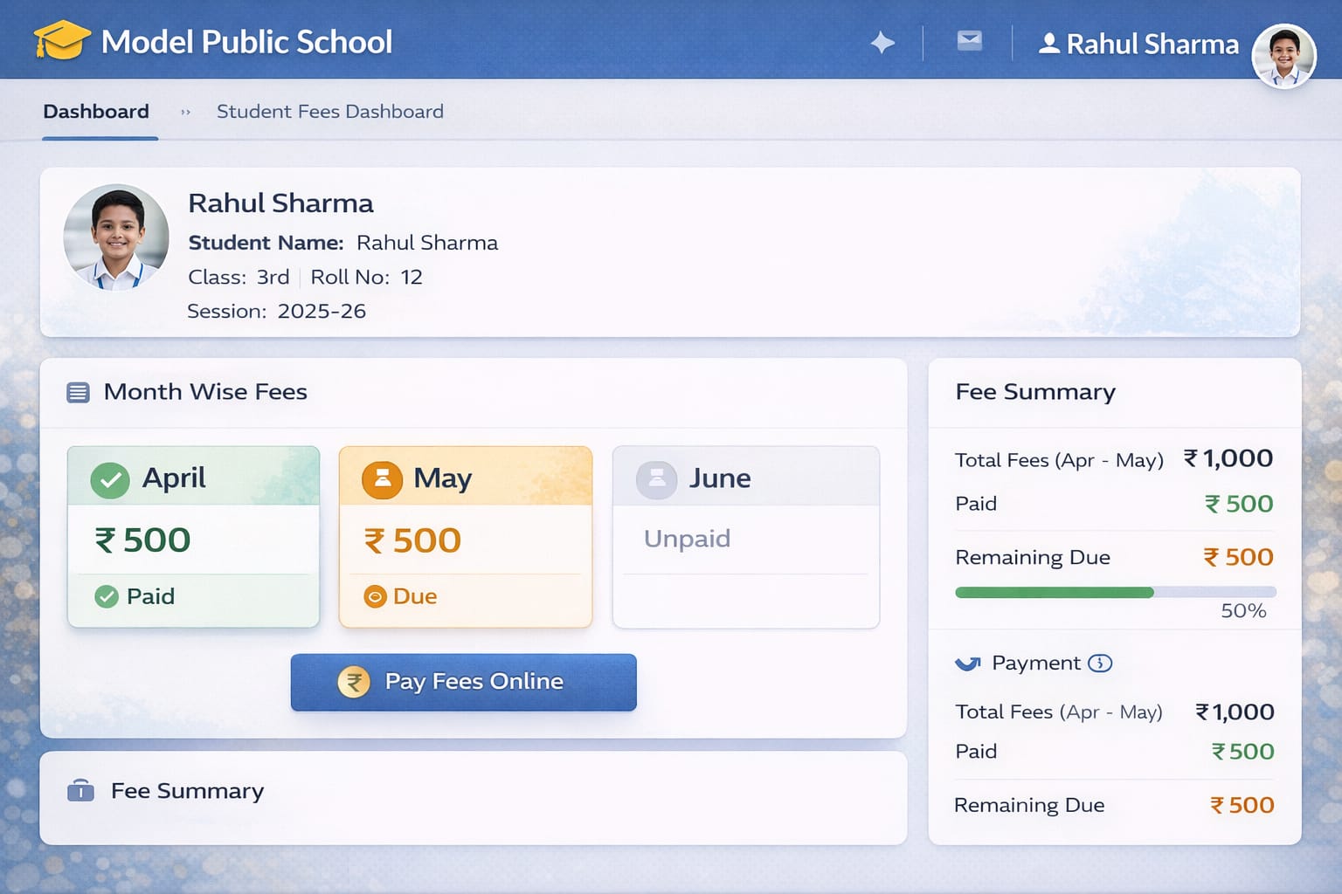The image size is (1342, 894).
Task: Open the mail envelope icon
Action: pos(969,40)
